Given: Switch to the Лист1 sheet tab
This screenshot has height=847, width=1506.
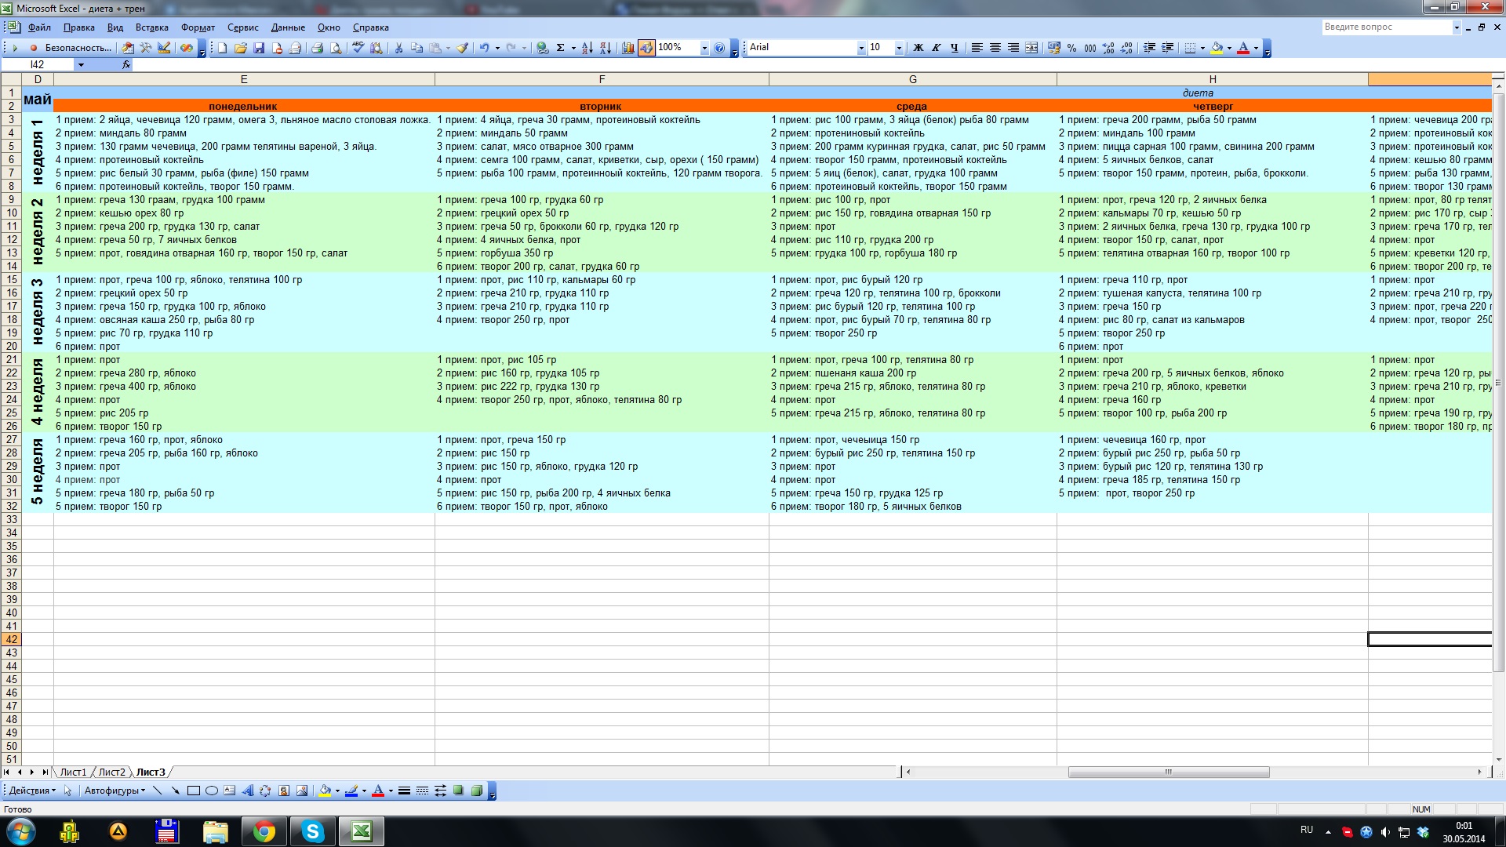Looking at the screenshot, I should pyautogui.click(x=73, y=772).
